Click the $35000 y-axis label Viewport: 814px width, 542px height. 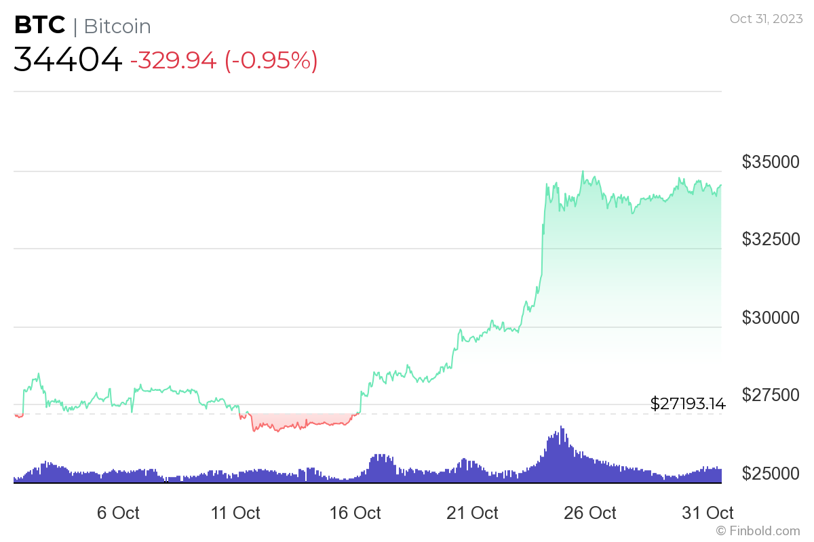click(x=771, y=162)
